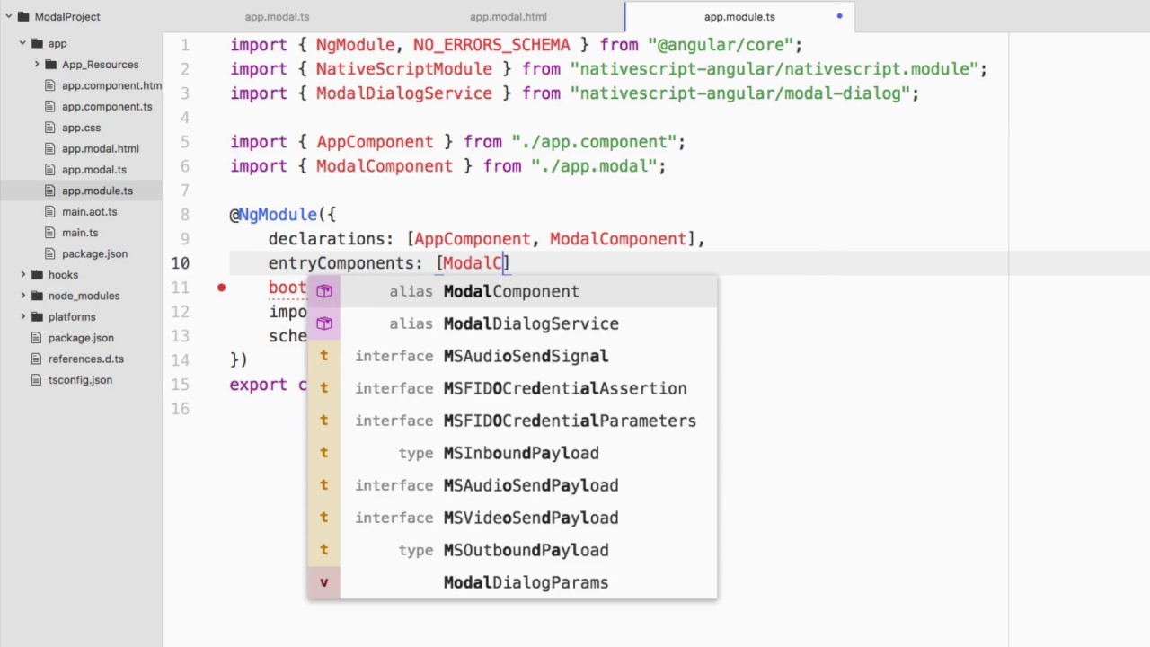Click line number 5 in the gutter

coord(185,142)
